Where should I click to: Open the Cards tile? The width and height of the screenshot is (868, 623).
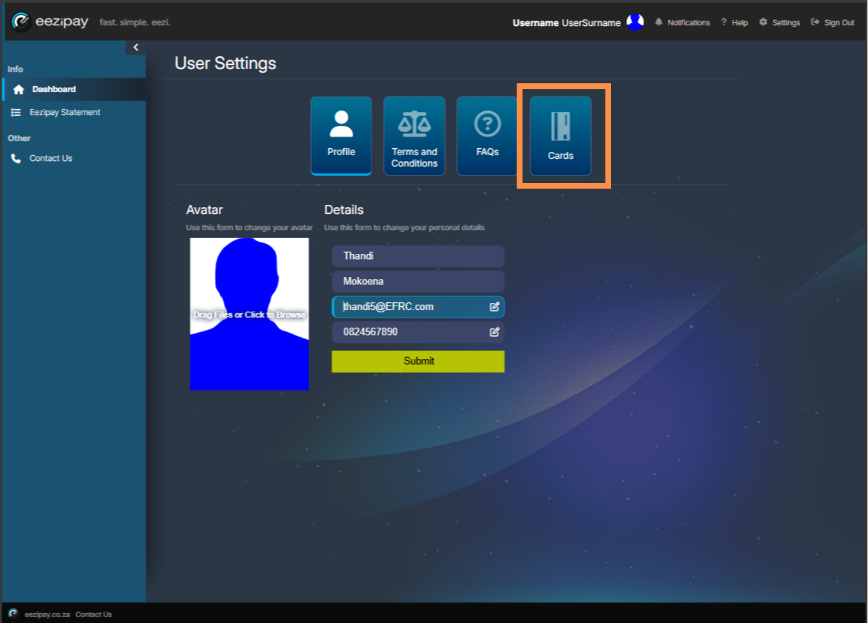(x=560, y=136)
